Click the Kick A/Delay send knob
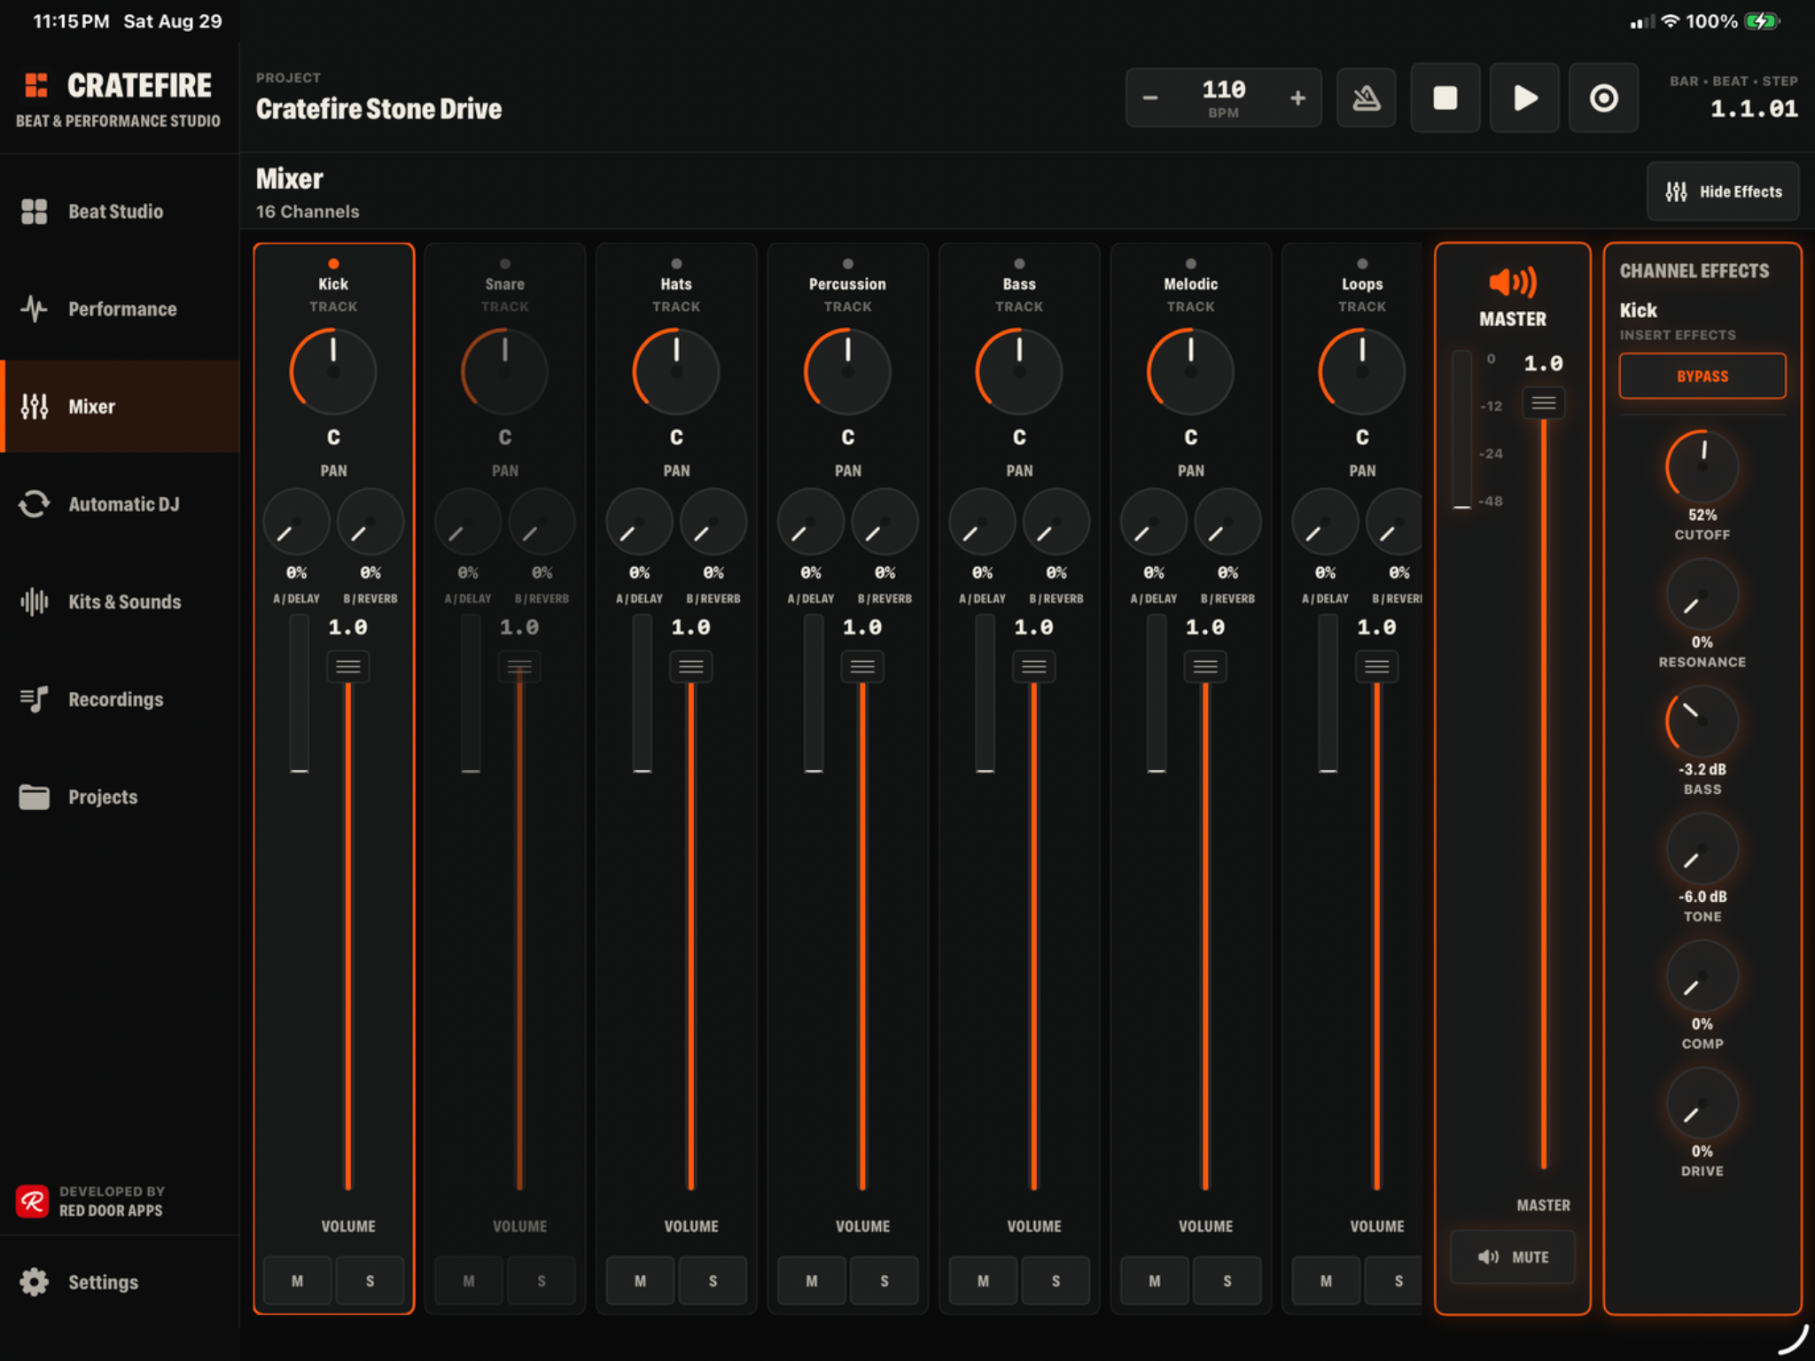Screen dimensions: 1815x1361 coord(296,523)
